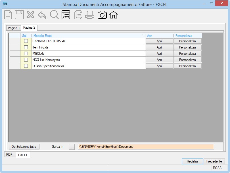This screenshot has width=230, height=173.
Task: Check the CANADA CUSTOMS.xls checkbox
Action: (26, 41)
